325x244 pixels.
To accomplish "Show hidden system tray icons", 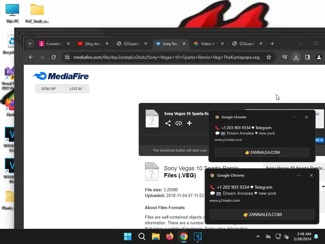I will [x=258, y=236].
